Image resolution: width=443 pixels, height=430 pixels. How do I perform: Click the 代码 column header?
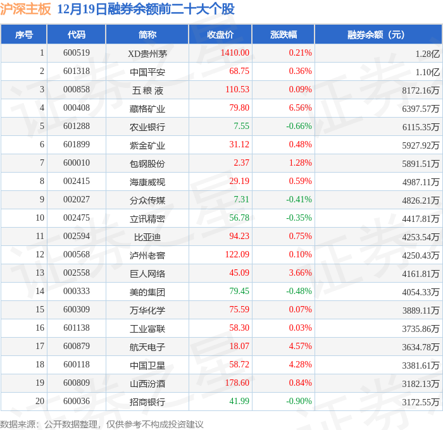click(x=77, y=34)
